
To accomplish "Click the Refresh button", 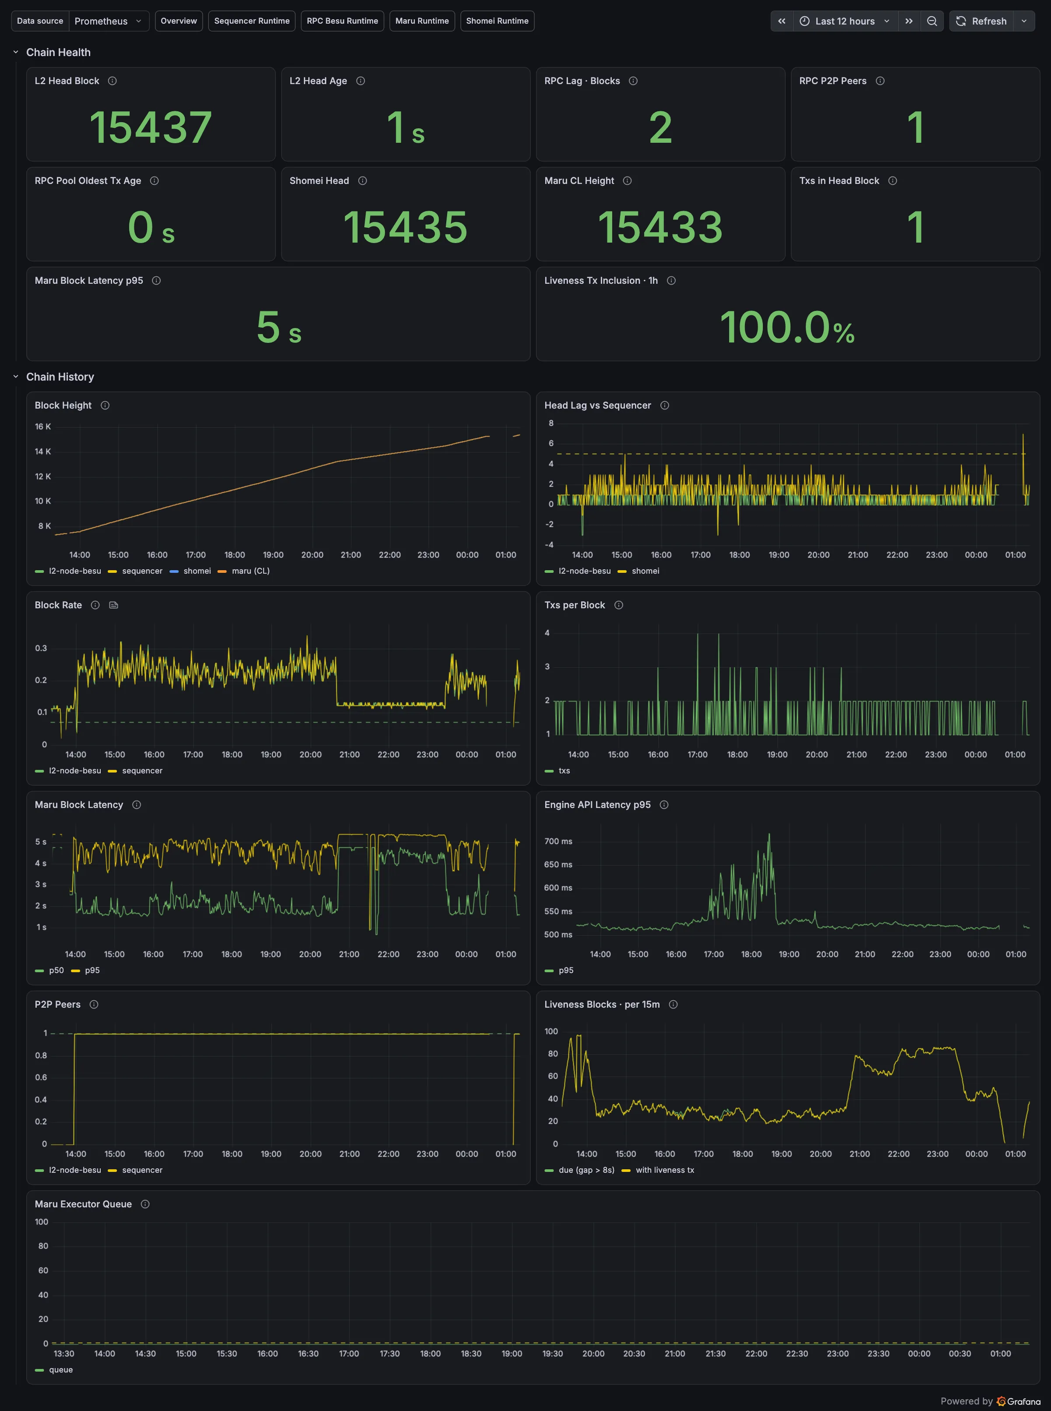I will point(982,21).
